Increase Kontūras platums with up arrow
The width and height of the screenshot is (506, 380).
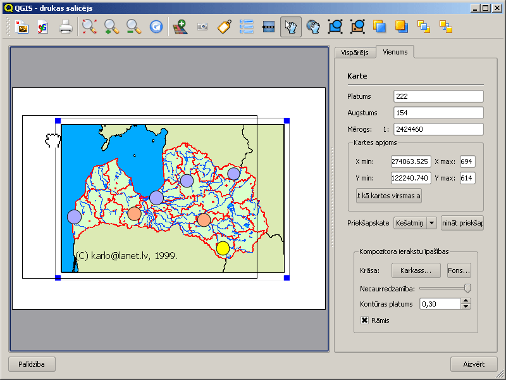pos(466,301)
